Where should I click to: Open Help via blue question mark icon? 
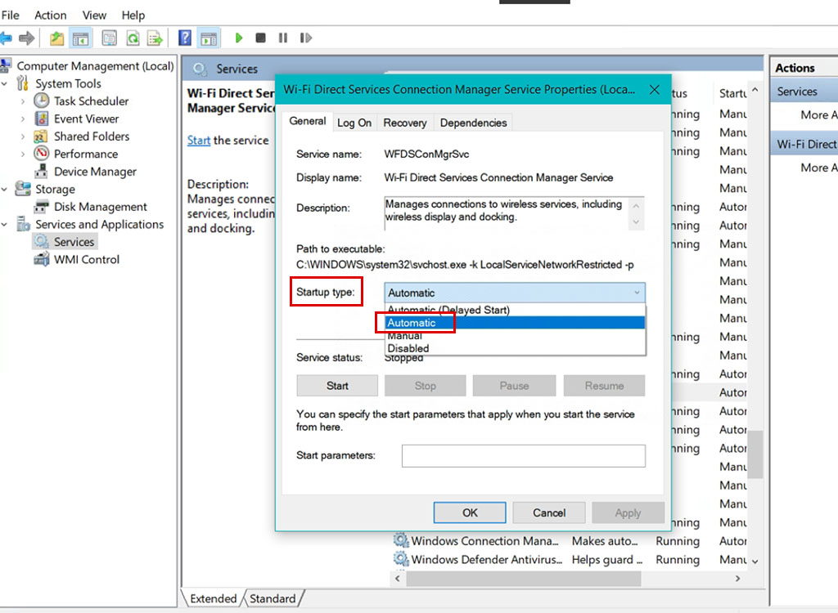[185, 38]
